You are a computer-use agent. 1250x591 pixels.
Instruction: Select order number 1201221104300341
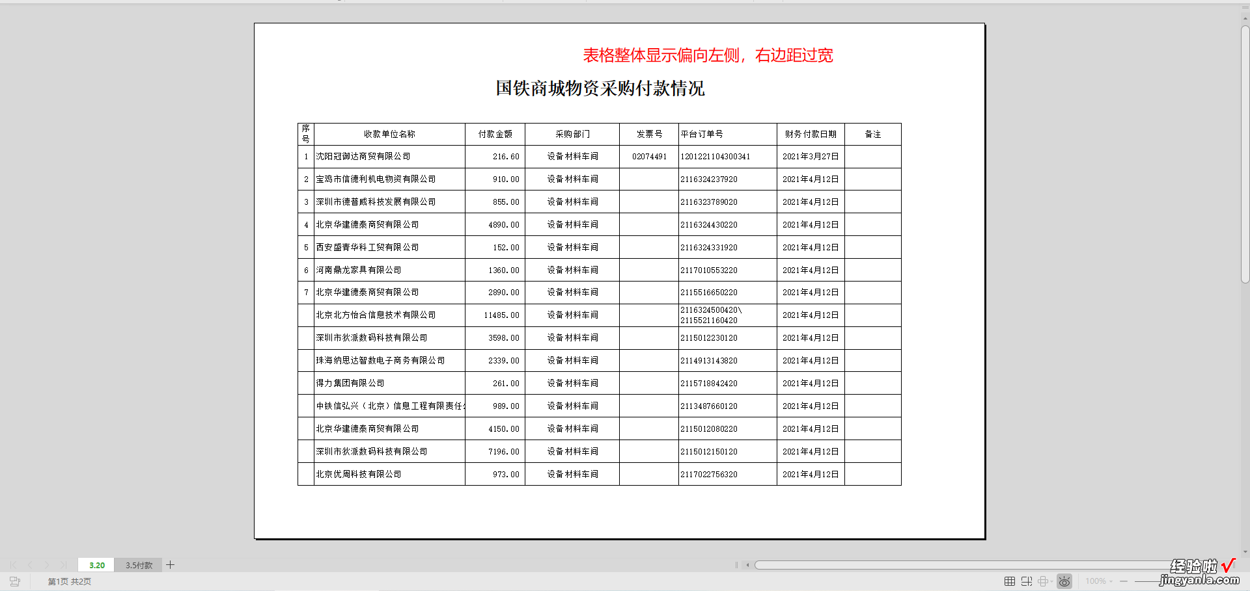coord(728,157)
